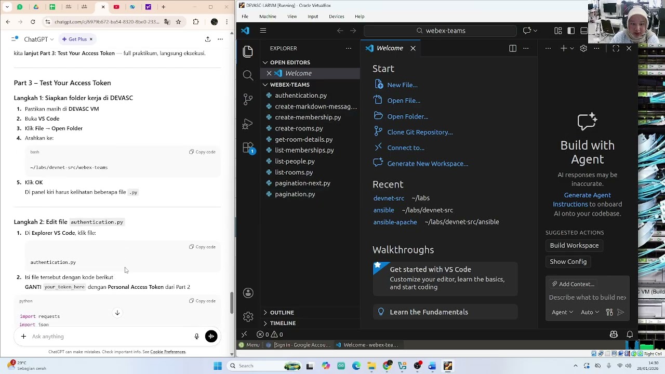Open new chat dropdown arrow
665x374 pixels.
(572, 48)
